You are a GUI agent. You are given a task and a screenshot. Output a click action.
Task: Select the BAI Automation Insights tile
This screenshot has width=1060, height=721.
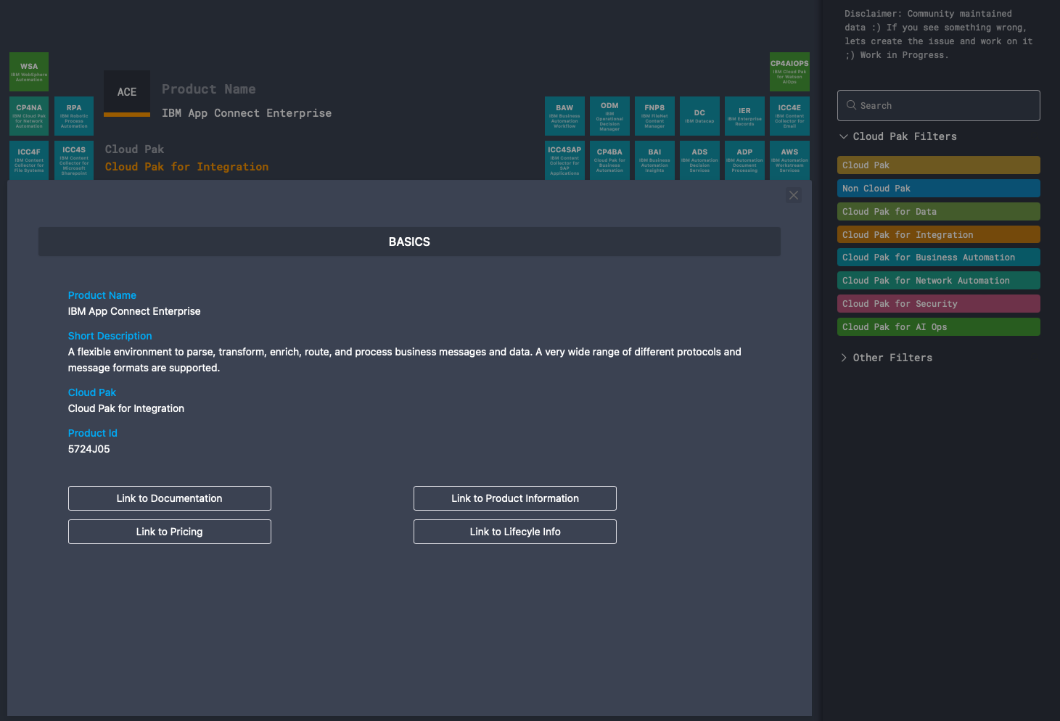(x=654, y=160)
